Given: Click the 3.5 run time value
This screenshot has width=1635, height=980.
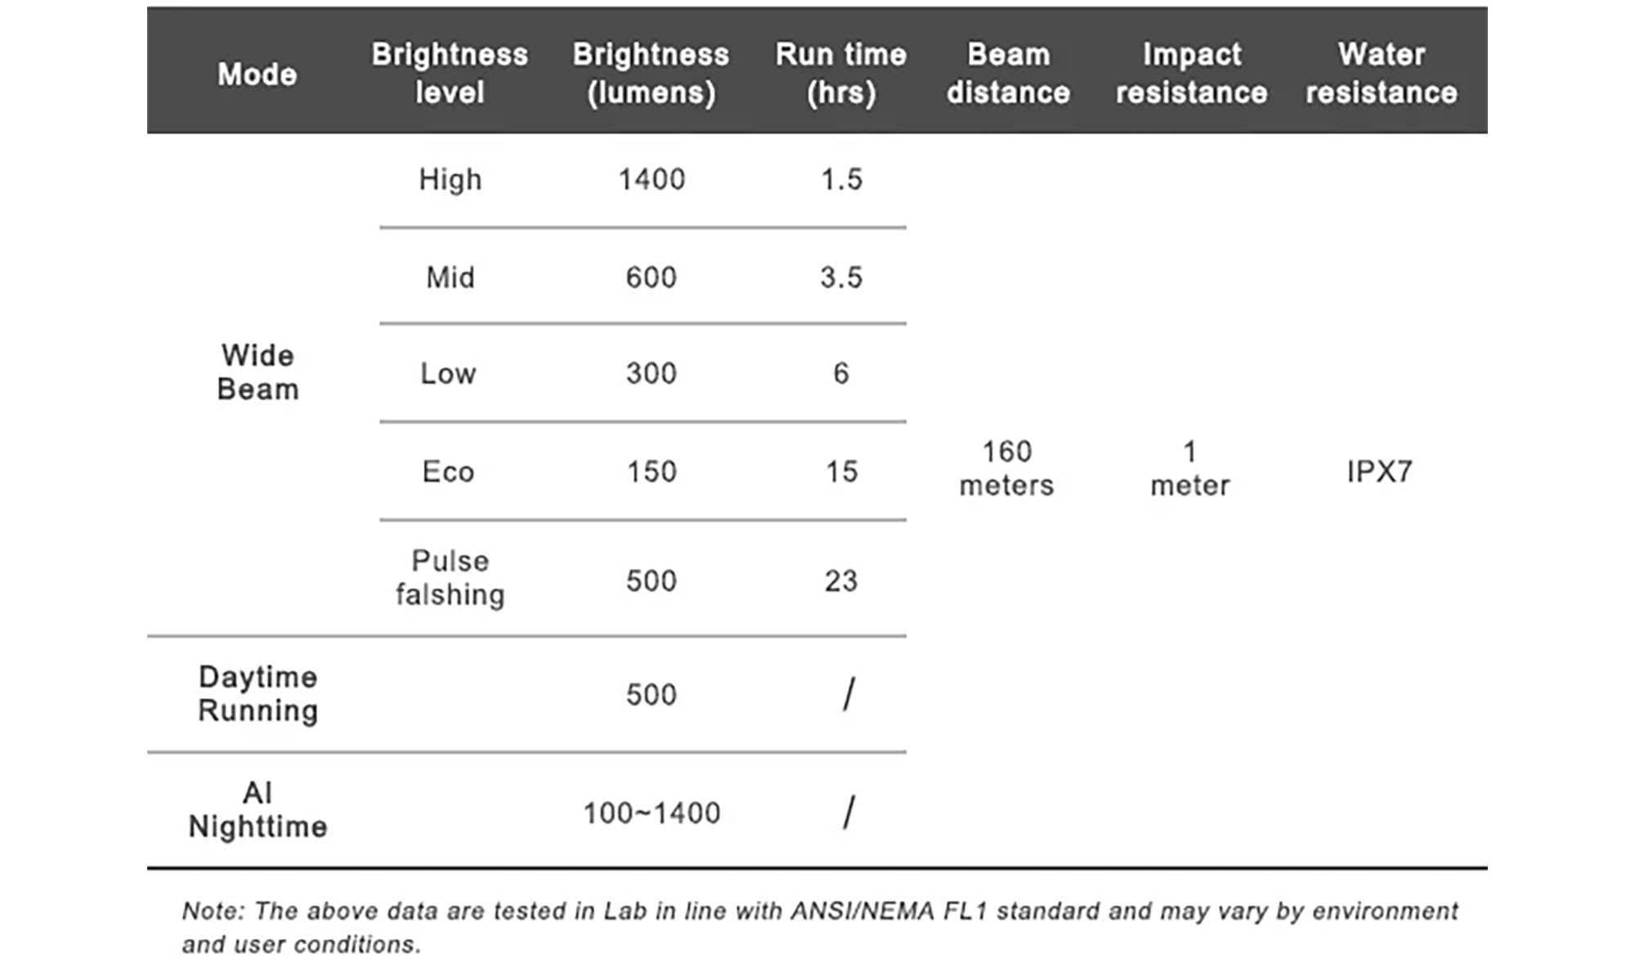Looking at the screenshot, I should click(x=841, y=278).
